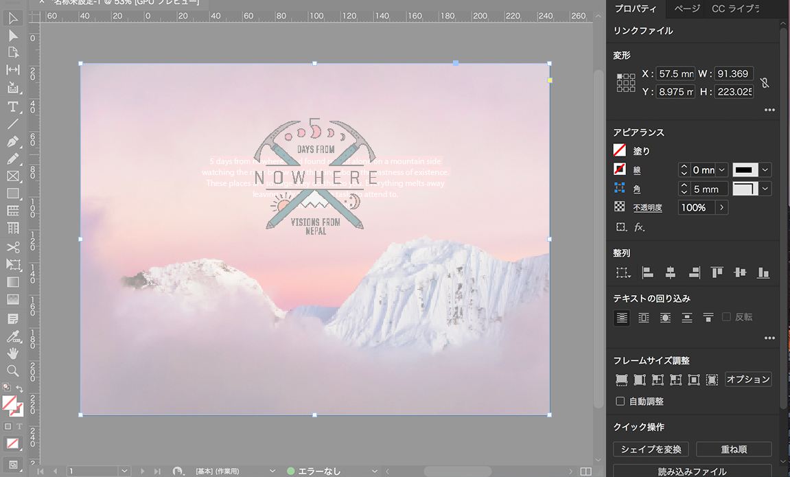
Task: Pick the Scissors tool
Action: 12,247
